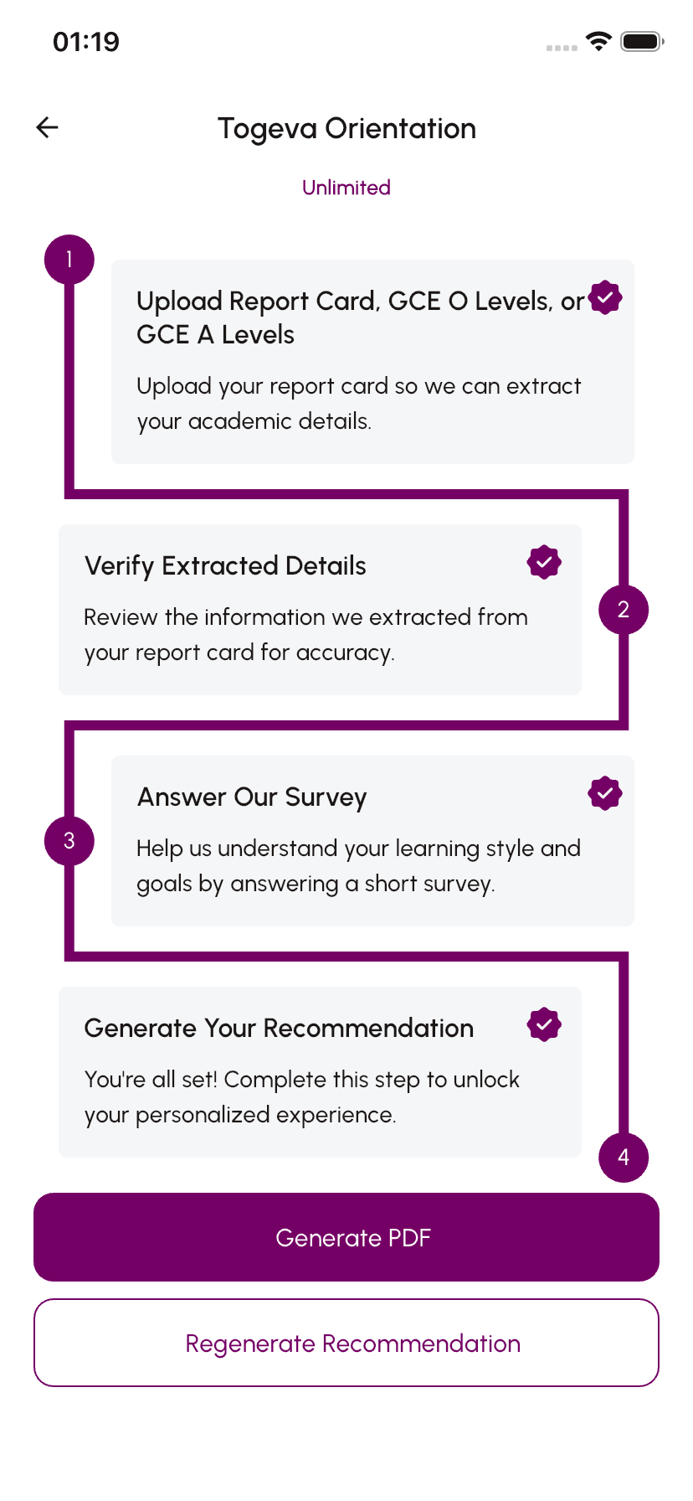Image resolution: width=693 pixels, height=1501 pixels.
Task: Click the badge on Generate Your Recommendation step
Action: tap(544, 1024)
